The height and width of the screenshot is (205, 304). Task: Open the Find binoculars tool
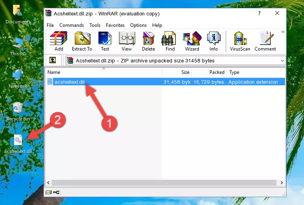point(170,41)
